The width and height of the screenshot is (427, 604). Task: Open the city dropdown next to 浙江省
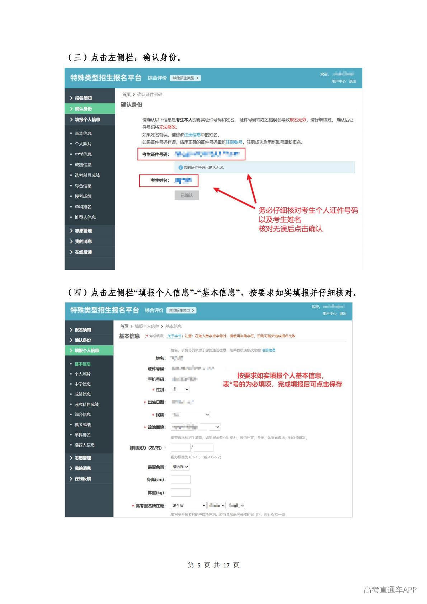click(217, 506)
